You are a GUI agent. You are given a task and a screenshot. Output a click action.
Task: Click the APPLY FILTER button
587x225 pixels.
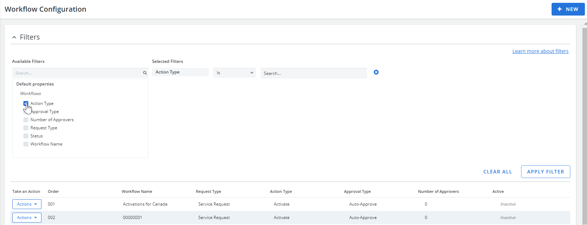pos(546,172)
